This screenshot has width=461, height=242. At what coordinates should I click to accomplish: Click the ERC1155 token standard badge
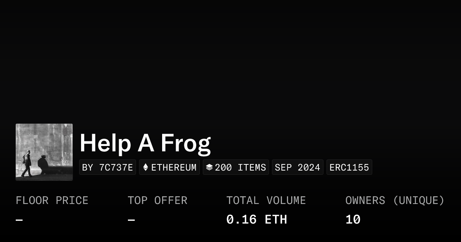tap(349, 167)
